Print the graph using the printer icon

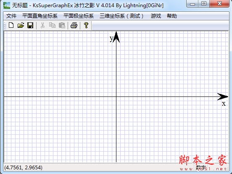[x=74, y=25]
